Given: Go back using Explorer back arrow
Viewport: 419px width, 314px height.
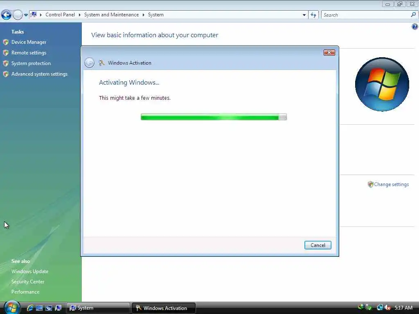Looking at the screenshot, I should (6, 15).
